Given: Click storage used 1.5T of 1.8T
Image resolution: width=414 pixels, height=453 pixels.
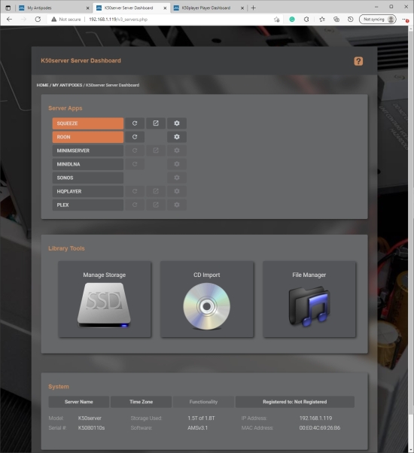Looking at the screenshot, I should click(201, 418).
